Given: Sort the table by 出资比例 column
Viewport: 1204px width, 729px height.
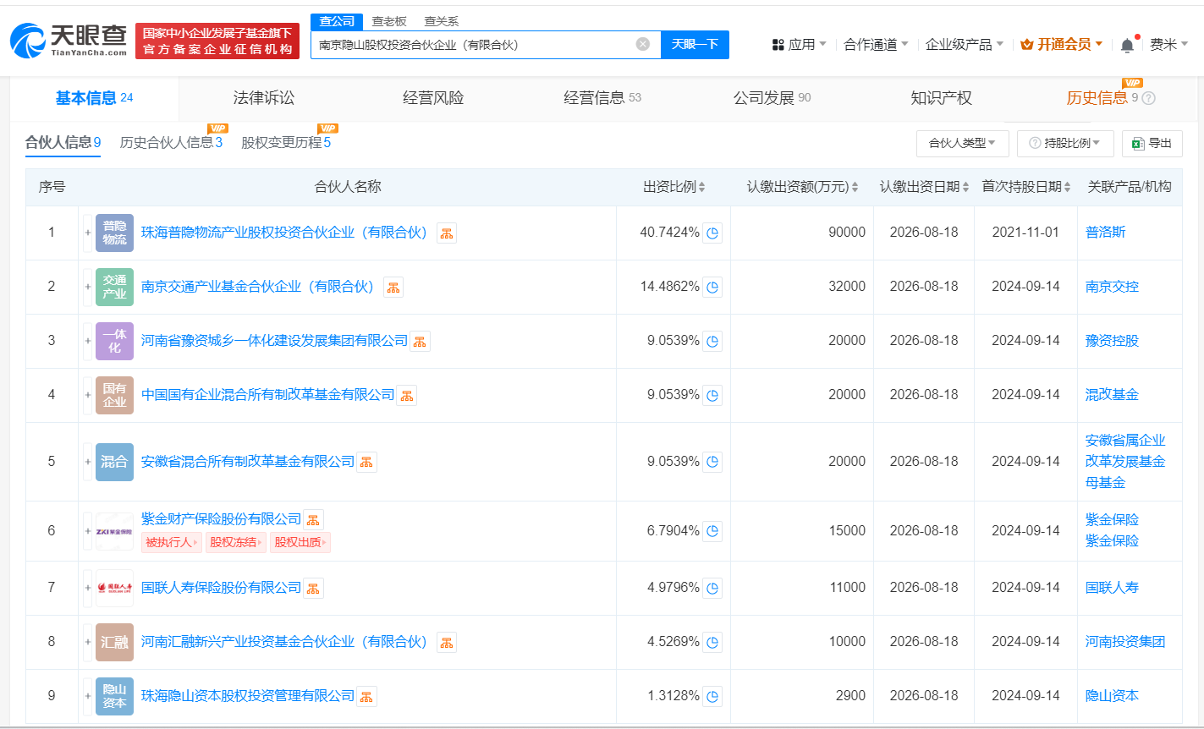Looking at the screenshot, I should click(674, 187).
